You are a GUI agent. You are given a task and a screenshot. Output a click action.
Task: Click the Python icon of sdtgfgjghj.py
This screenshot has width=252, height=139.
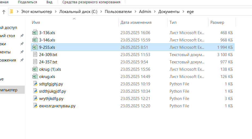click(35, 84)
